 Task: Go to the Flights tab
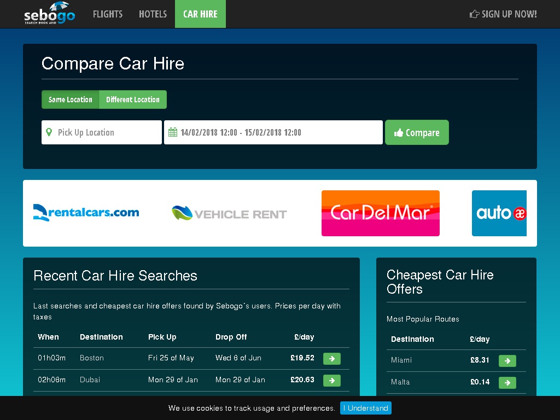(108, 14)
